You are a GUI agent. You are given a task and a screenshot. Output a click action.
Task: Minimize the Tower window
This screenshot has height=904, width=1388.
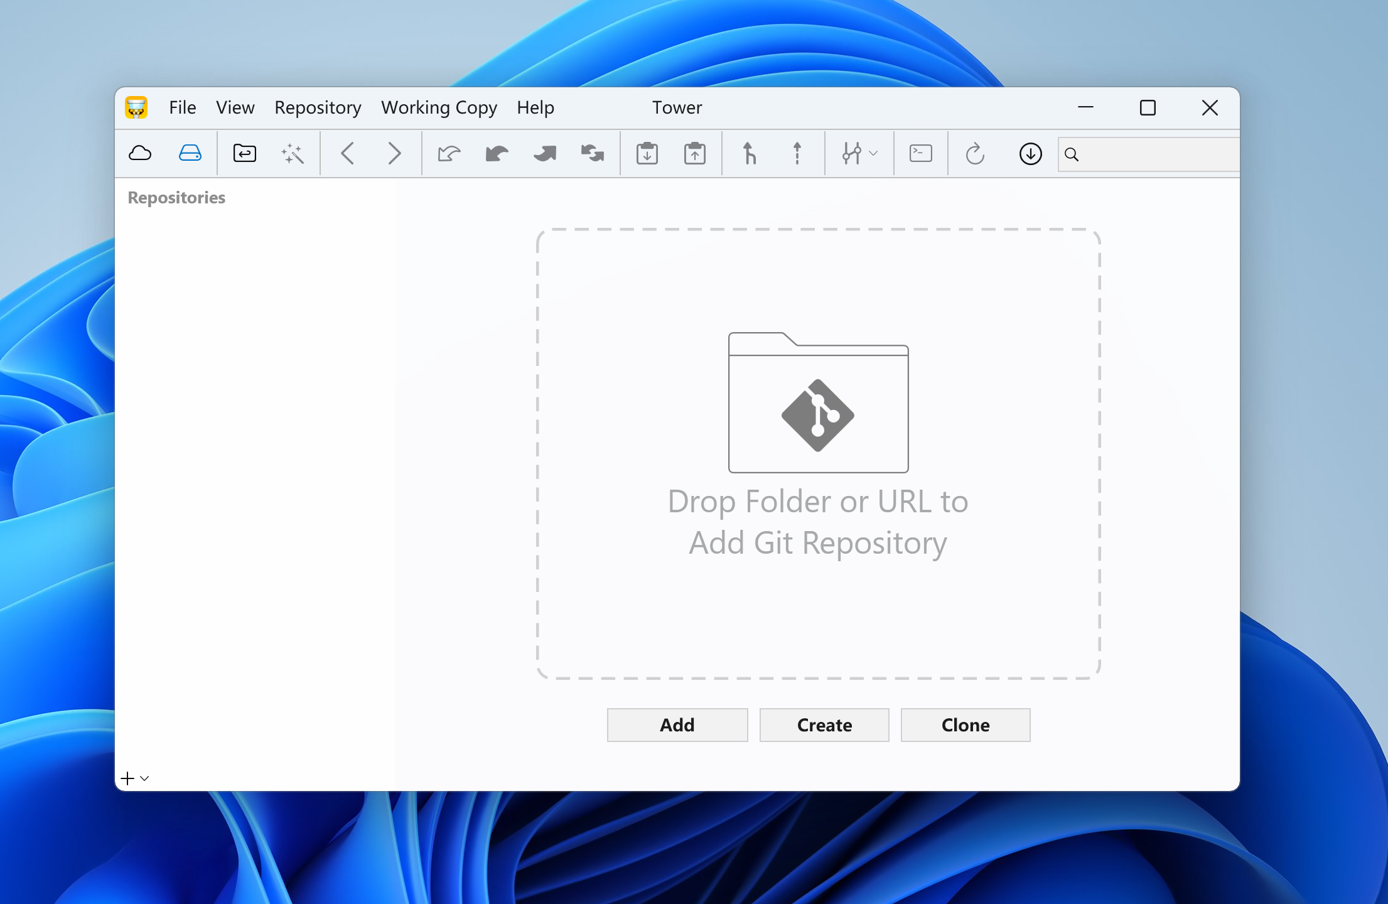pos(1085,107)
